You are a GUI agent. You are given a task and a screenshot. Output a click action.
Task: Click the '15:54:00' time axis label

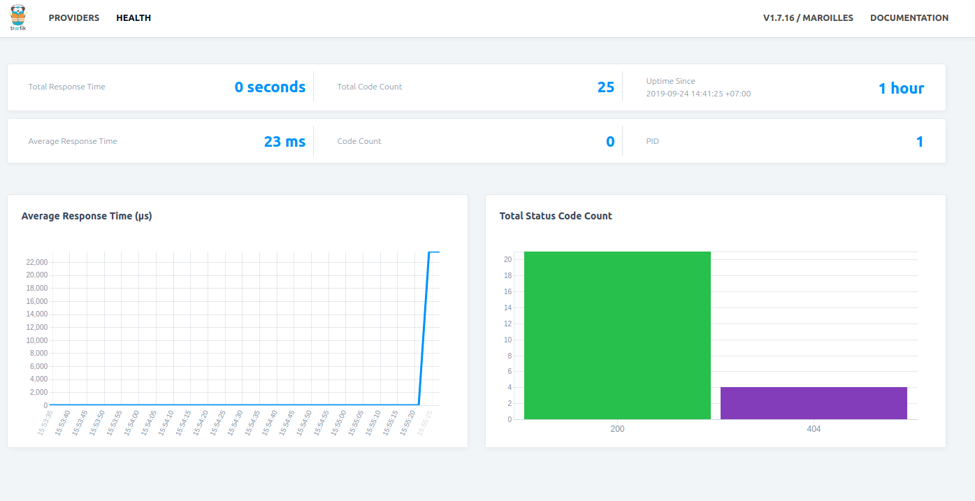131,423
